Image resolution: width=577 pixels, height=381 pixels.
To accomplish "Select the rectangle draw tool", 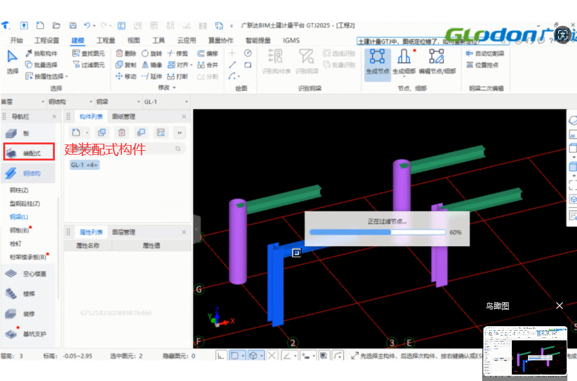I will [248, 64].
